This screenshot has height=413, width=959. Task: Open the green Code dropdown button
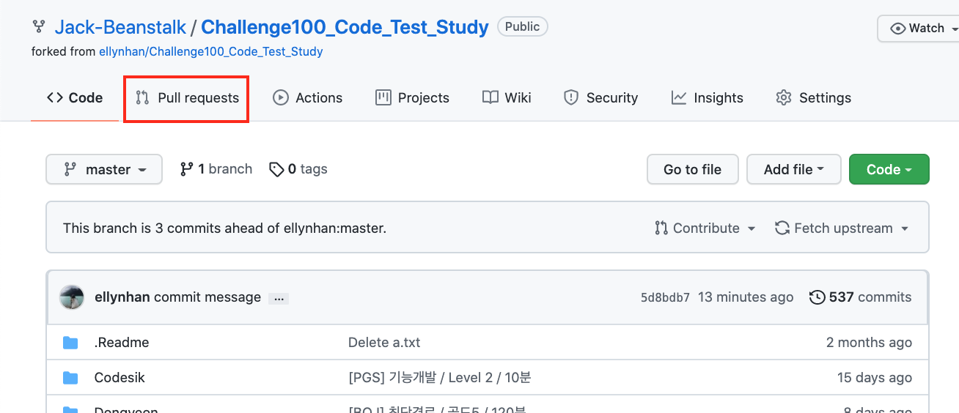point(889,169)
